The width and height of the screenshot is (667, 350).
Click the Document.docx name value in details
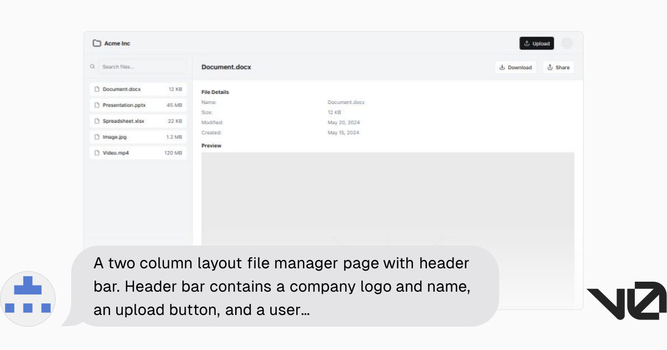coord(346,102)
